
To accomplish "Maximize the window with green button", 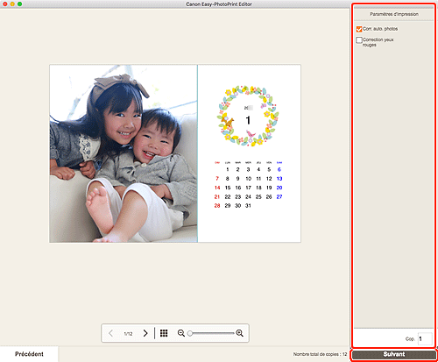I will click(19, 4).
